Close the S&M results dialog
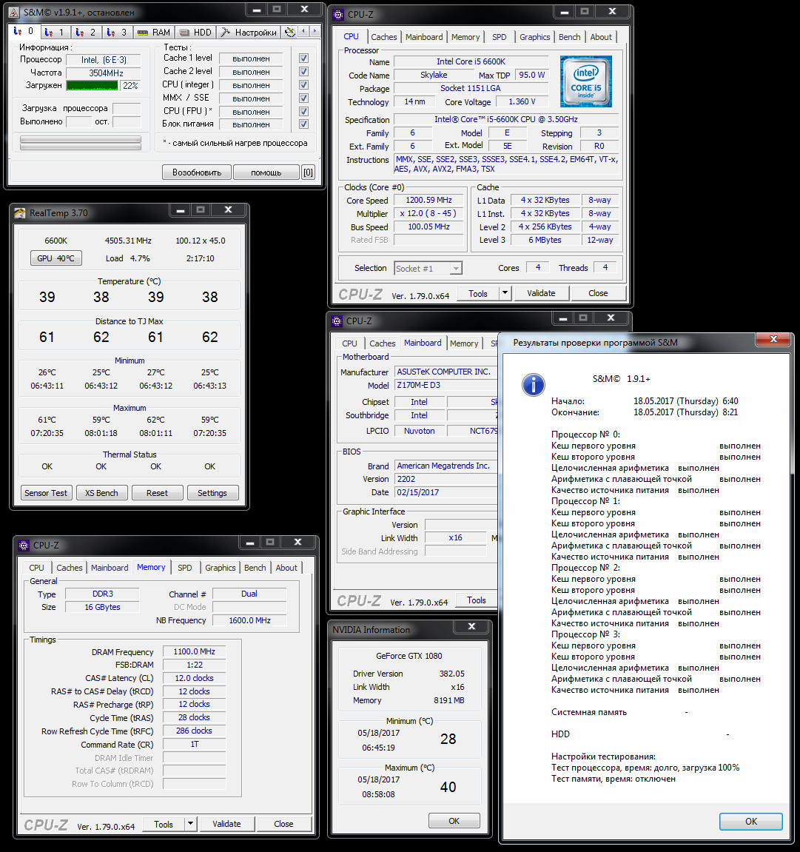 [773, 339]
